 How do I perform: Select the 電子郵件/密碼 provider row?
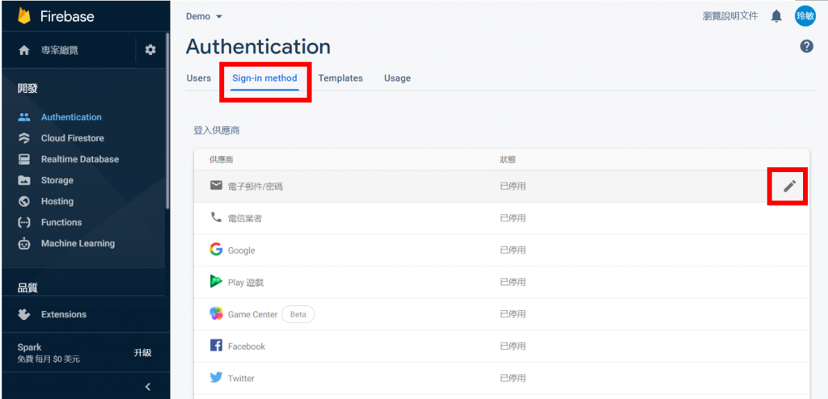(x=501, y=187)
